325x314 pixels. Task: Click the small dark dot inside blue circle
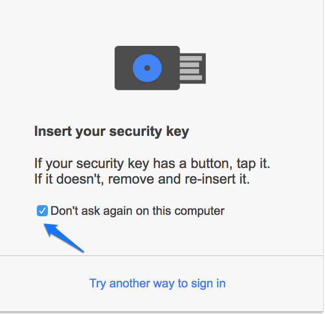pos(147,68)
